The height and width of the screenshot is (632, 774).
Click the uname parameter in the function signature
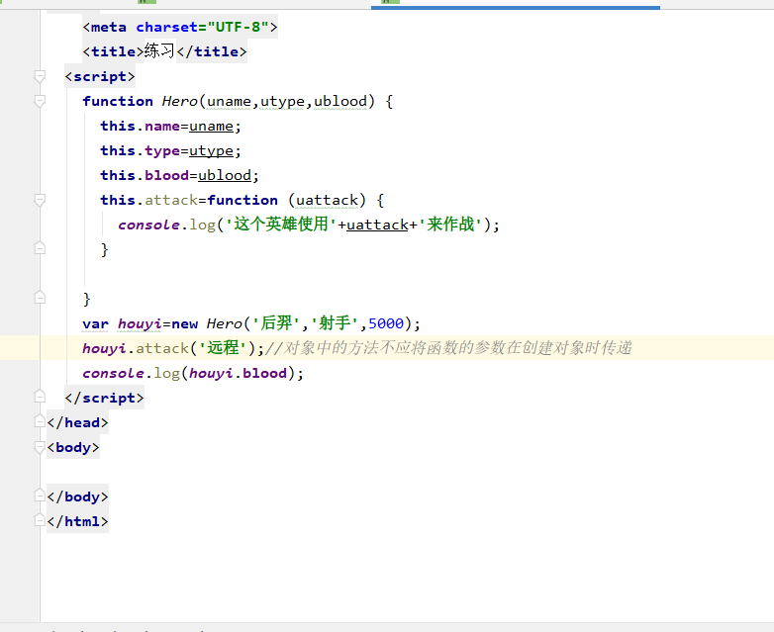(x=229, y=102)
